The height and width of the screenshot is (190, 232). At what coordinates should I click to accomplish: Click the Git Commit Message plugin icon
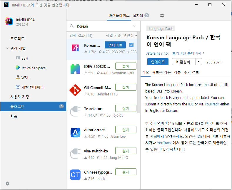pyautogui.click(x=75, y=90)
